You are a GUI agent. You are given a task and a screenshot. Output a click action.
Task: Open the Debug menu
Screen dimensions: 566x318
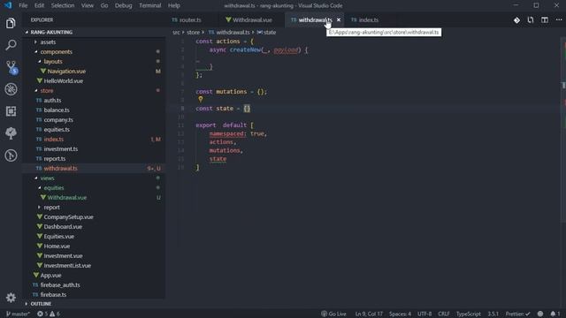click(124, 5)
